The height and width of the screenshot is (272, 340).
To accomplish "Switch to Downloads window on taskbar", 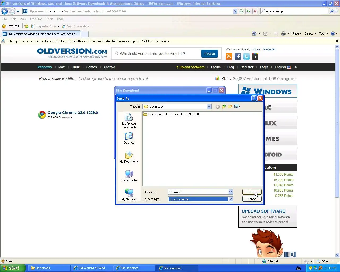I will click(x=49, y=268).
